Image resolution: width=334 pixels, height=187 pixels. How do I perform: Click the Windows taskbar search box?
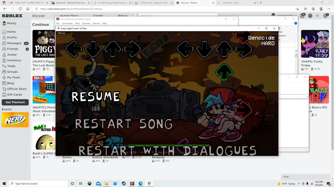pyautogui.click(x=38, y=184)
